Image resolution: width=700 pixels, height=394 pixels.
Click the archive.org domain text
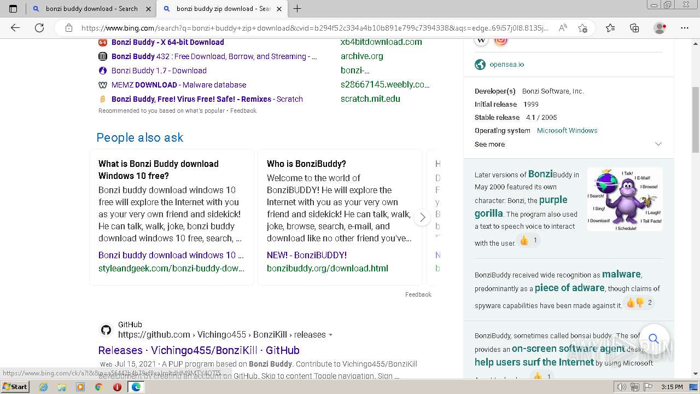[x=362, y=56]
